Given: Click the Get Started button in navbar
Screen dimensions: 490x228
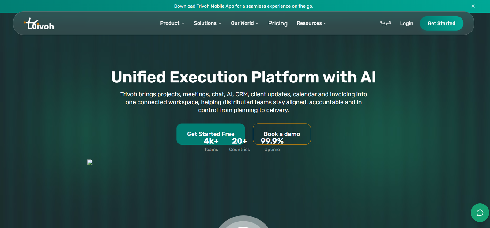Looking at the screenshot, I should coord(441,23).
